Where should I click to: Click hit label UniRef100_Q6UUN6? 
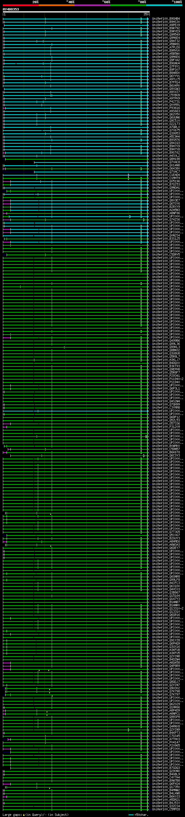coord(166,118)
